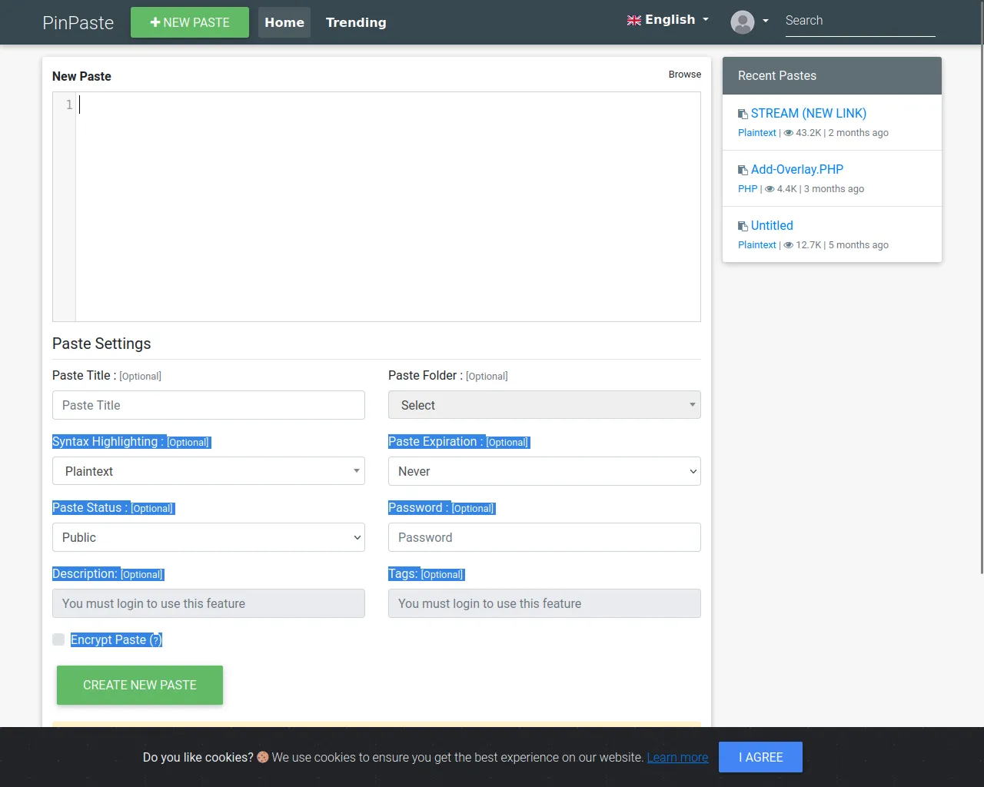Click the eye views icon under STREAM paste
The width and height of the screenshot is (984, 787).
pos(788,133)
